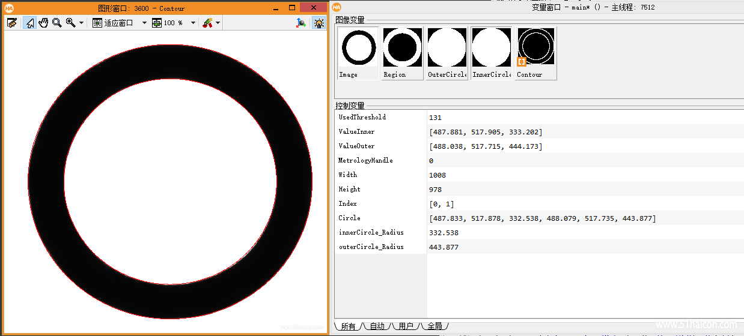Click the image size 100 % icon
744x336 pixels.
(x=157, y=23)
